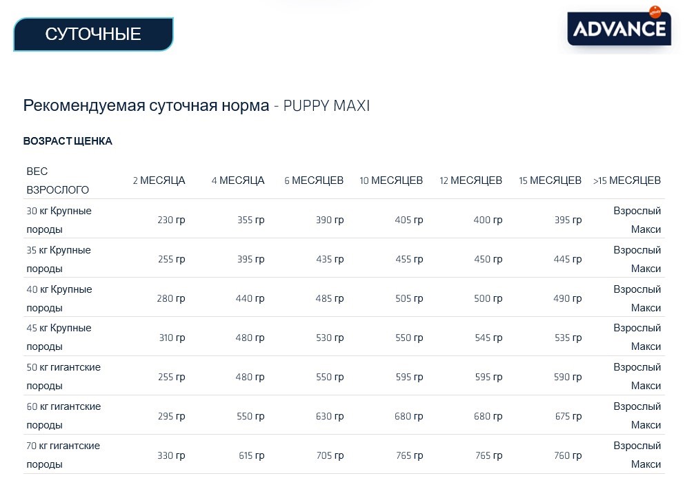The image size is (685, 487).
Task: Select the 2 МЕСЯЦА column header
Action: 159,180
